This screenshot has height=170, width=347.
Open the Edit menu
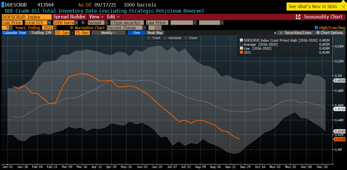coord(113,17)
